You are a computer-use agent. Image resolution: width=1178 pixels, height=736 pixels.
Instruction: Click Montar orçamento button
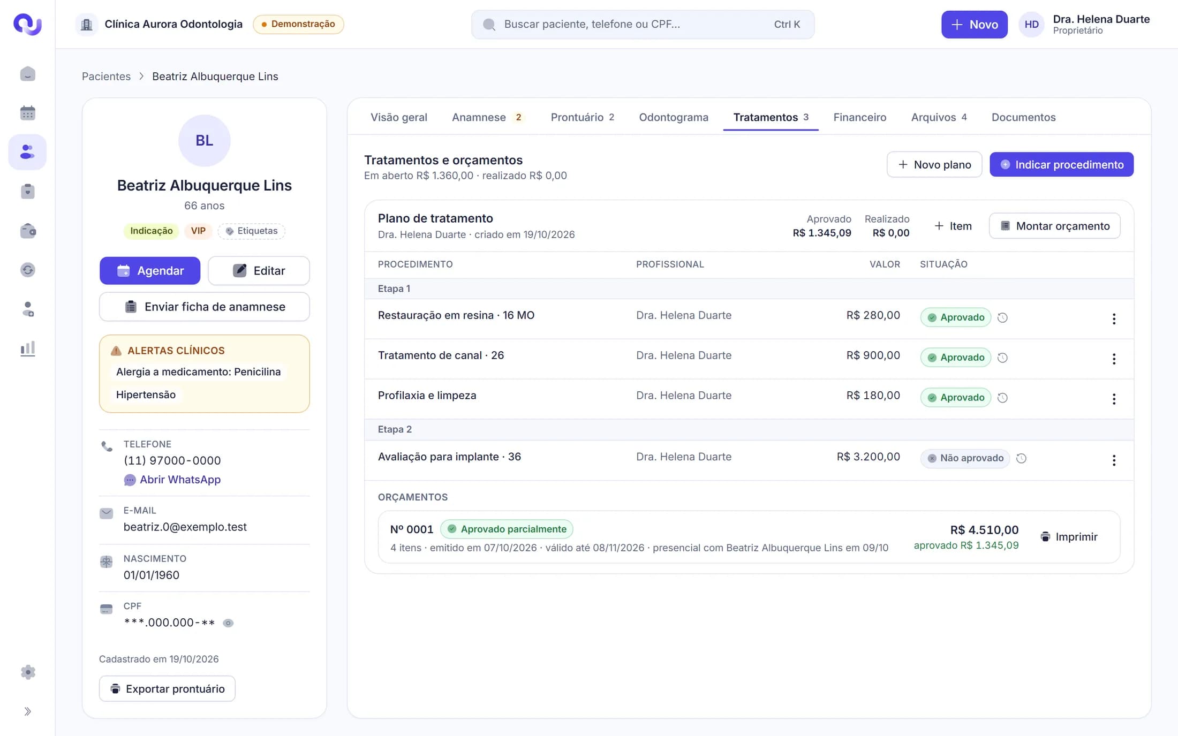click(x=1054, y=226)
